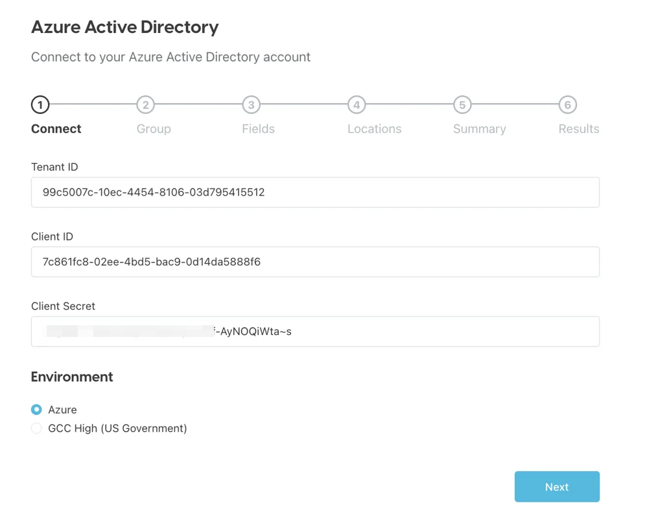Viewport: 669px width, 532px height.
Task: Select GCC High (US Government) environment
Action: point(36,428)
